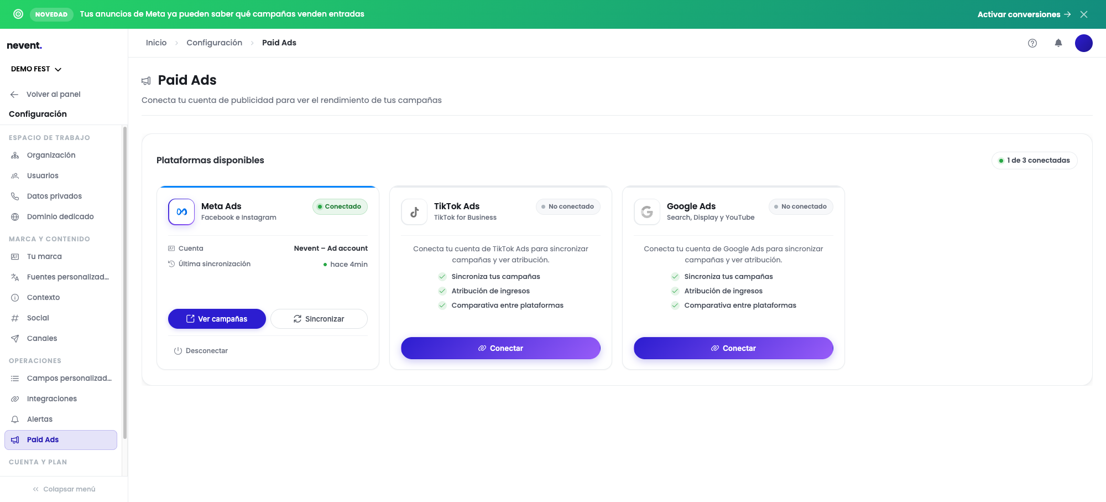Open Alertas sidebar item
This screenshot has height=502, width=1106.
click(x=61, y=420)
